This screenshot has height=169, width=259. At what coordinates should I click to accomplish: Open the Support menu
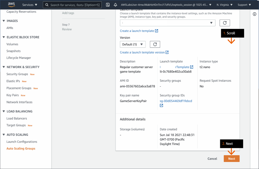coord(243,4)
